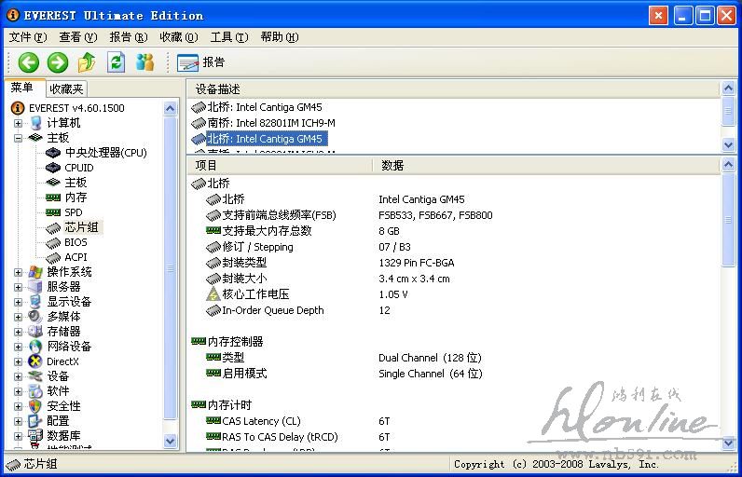The width and height of the screenshot is (742, 477).
Task: Collapse the 主板 tree node
Action: click(x=18, y=138)
